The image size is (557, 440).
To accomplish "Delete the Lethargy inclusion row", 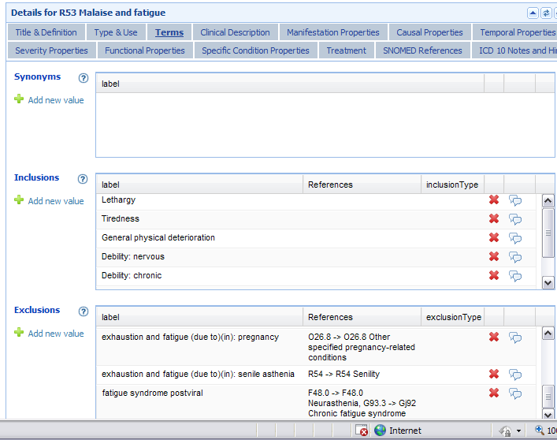I will (494, 199).
